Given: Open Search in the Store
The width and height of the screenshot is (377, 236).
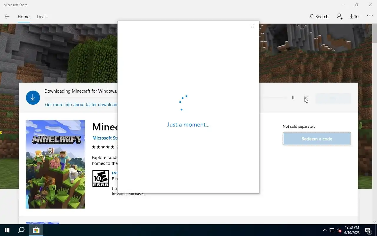Looking at the screenshot, I should click(x=318, y=17).
